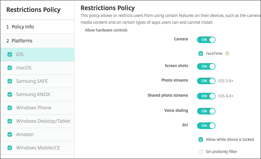Uncheck the Samsung SAFE checkbox
The height and width of the screenshot is (159, 261).
point(10,81)
